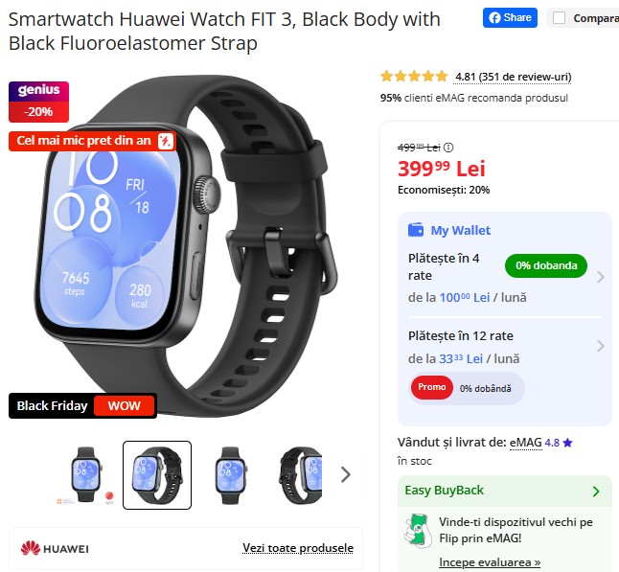The image size is (619, 572).
Task: Open the 351 reviews link
Action: (x=514, y=77)
